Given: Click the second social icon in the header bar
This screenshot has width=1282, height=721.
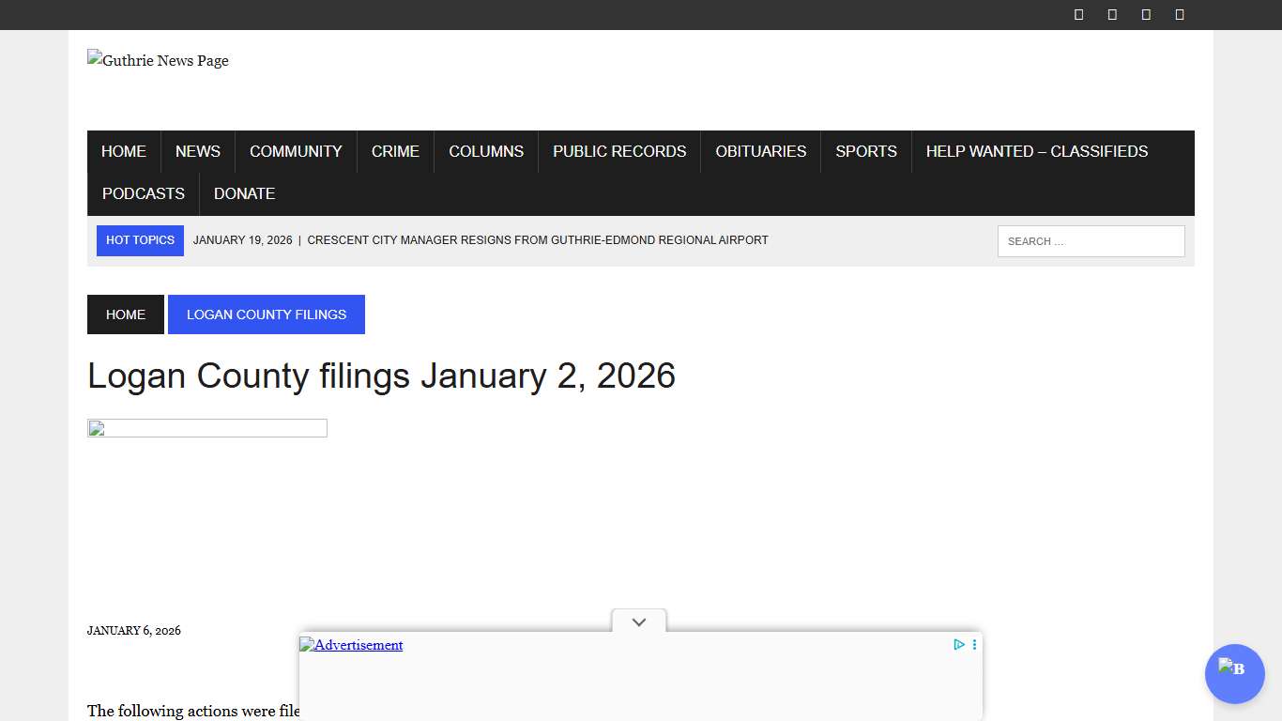Looking at the screenshot, I should 1111,14.
